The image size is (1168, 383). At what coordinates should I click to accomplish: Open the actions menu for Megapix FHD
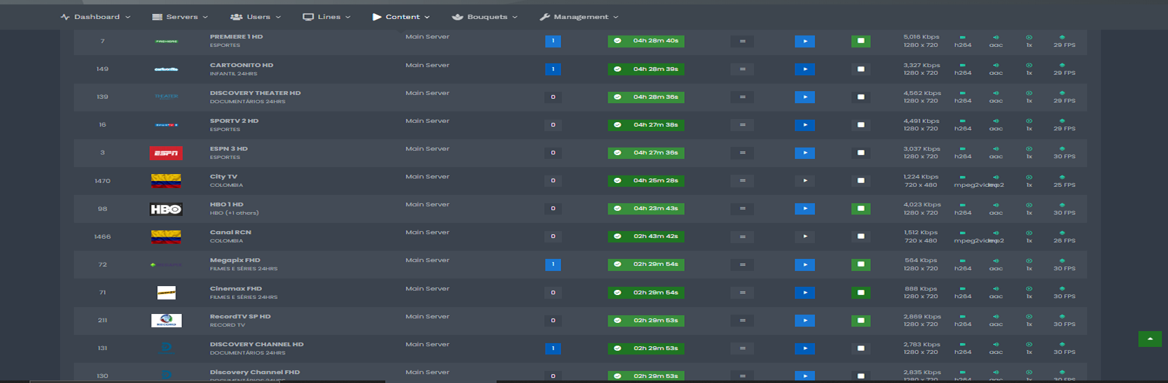click(742, 265)
